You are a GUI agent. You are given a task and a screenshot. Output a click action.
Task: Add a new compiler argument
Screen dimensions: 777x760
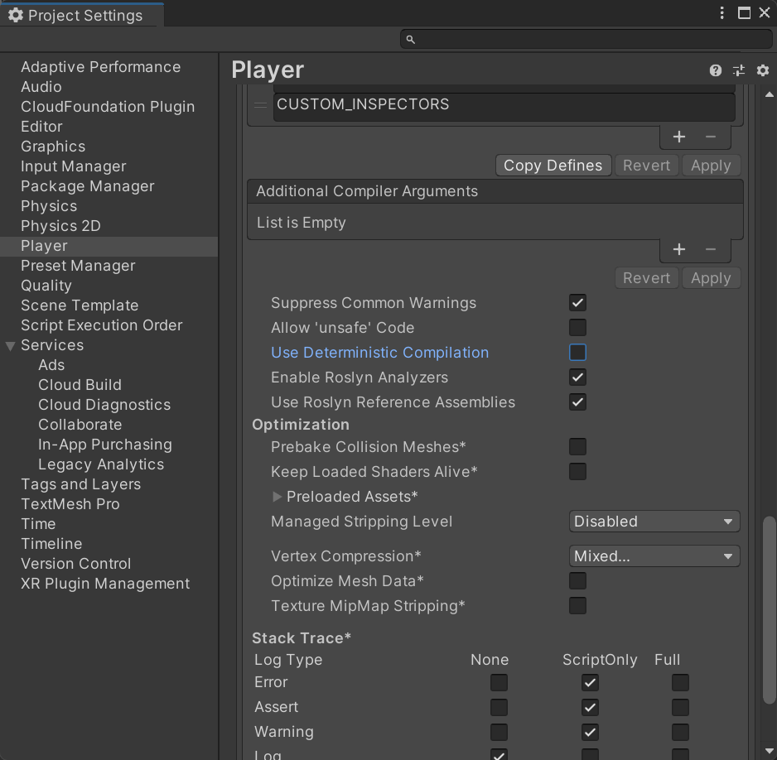pyautogui.click(x=678, y=249)
